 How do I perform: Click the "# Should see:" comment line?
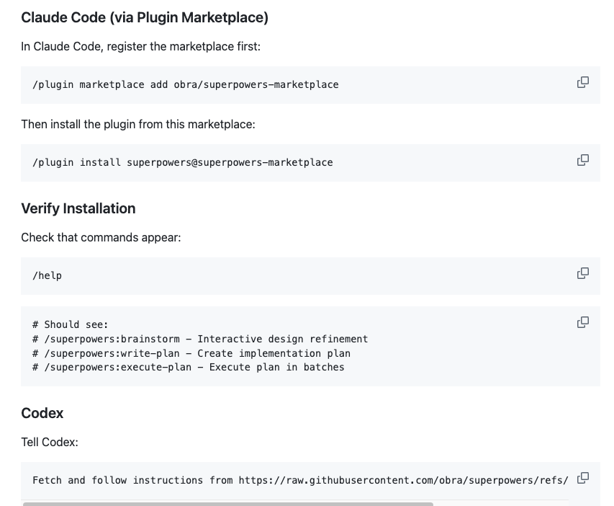coord(70,325)
